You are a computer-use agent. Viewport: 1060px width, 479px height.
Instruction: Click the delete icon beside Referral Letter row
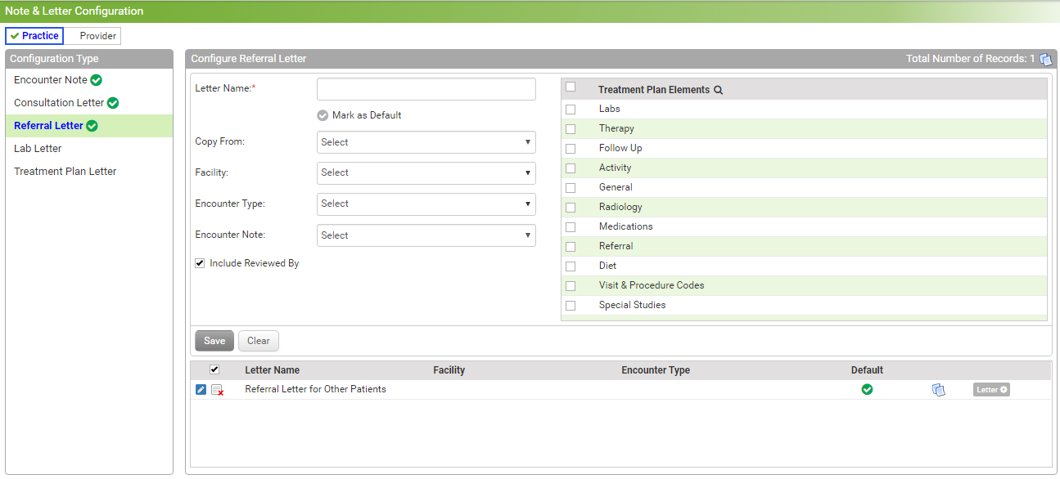217,391
